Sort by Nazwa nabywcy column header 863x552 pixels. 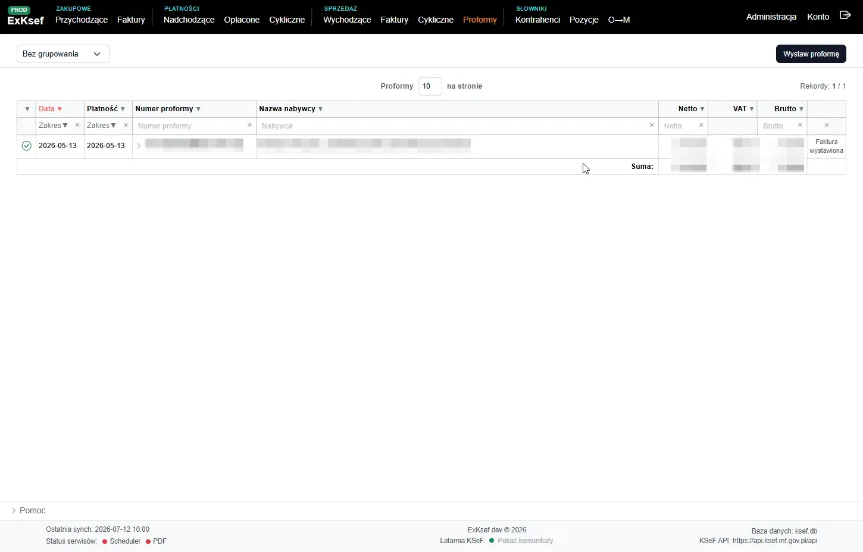click(x=291, y=109)
